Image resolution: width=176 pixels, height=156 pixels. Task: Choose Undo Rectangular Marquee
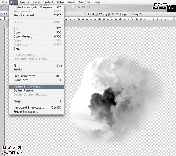[37, 7]
